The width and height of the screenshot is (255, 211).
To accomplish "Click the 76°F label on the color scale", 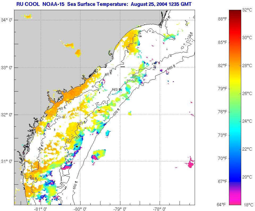I will 223,112.
